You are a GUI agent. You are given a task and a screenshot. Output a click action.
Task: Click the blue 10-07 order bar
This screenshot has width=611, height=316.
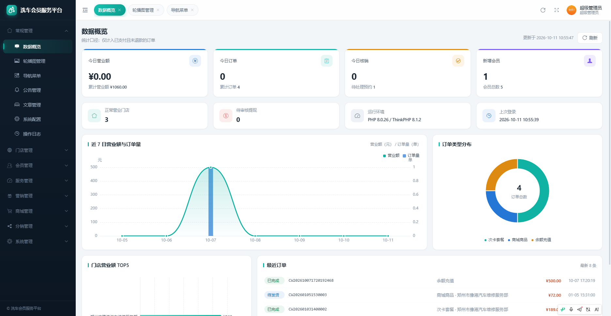point(211,201)
